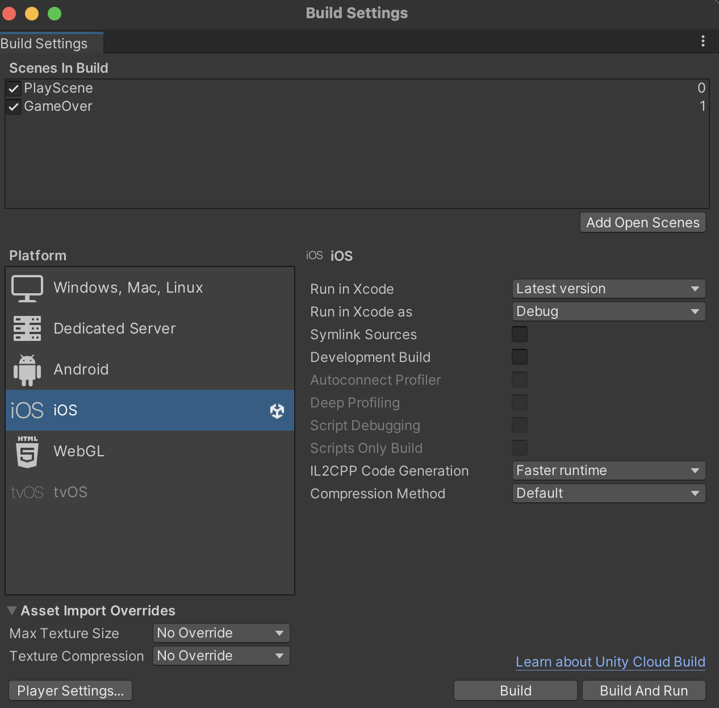Viewport: 719px width, 708px height.
Task: Minimize window with yellow button
Action: pyautogui.click(x=32, y=14)
